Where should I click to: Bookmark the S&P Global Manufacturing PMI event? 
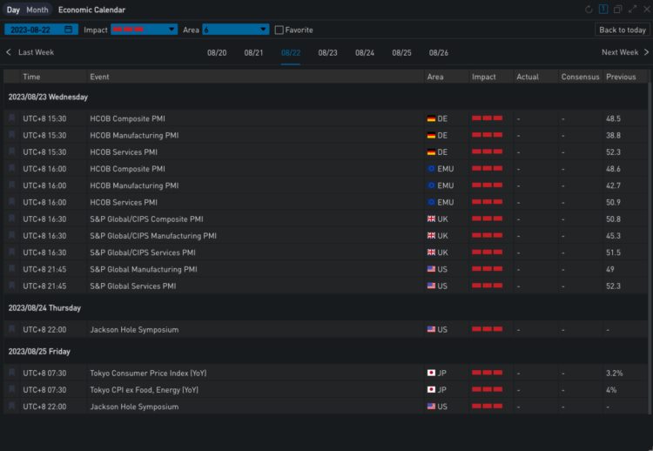coord(12,269)
